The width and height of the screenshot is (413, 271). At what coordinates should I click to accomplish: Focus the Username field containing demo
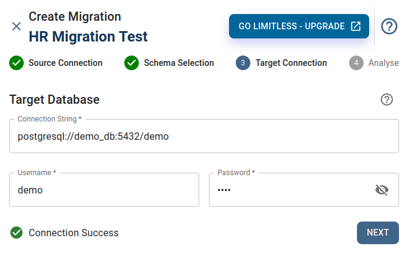(x=104, y=190)
